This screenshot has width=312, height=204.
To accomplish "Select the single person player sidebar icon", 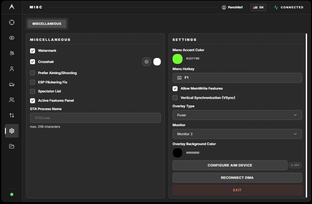I will pos(12,69).
